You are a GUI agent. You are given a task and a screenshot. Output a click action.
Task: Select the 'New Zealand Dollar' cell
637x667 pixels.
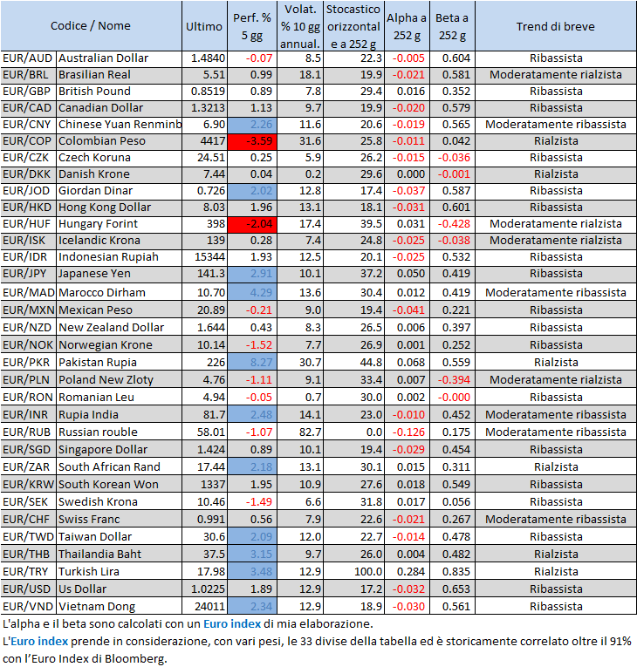[120, 328]
